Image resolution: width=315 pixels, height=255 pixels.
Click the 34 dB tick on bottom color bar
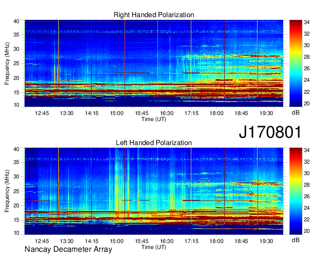coord(307,150)
